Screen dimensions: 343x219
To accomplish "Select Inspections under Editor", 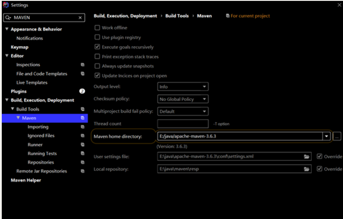I will coord(28,65).
